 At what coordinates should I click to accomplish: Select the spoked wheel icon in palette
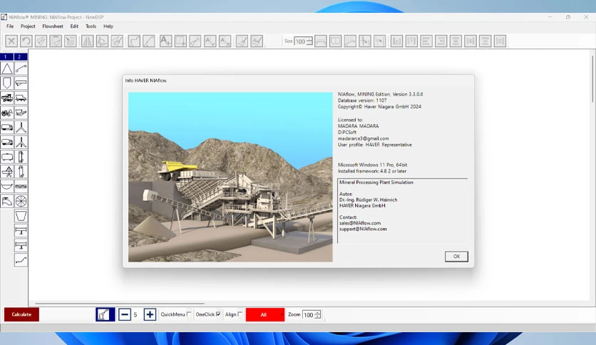click(x=21, y=201)
